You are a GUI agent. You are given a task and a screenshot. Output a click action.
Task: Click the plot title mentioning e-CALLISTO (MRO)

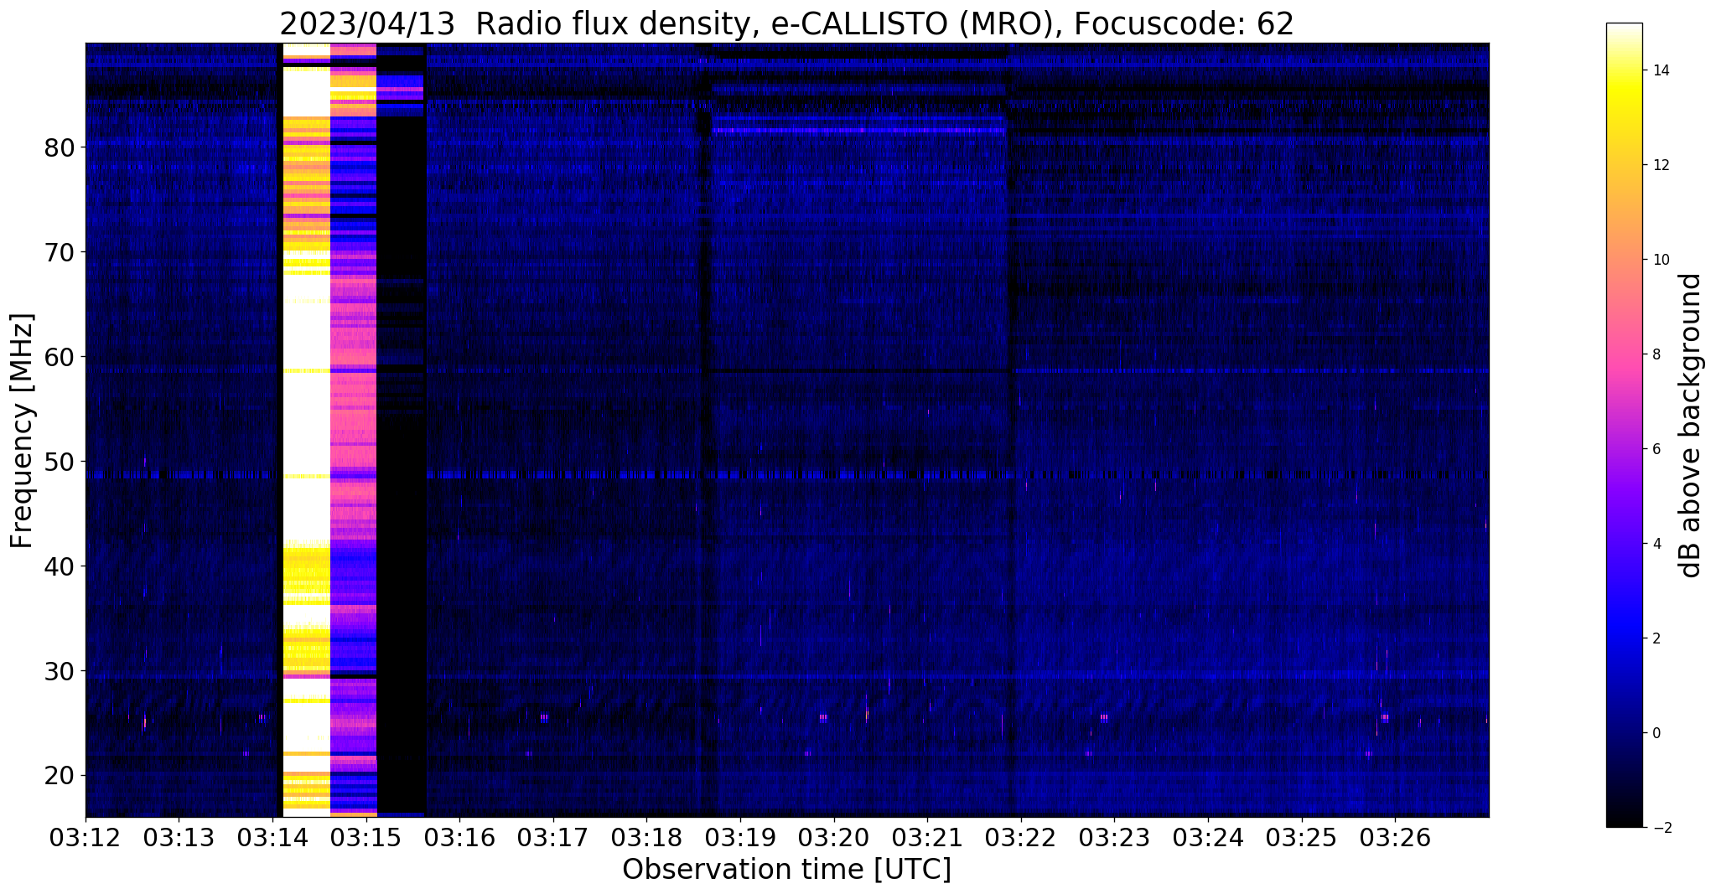coord(786,23)
